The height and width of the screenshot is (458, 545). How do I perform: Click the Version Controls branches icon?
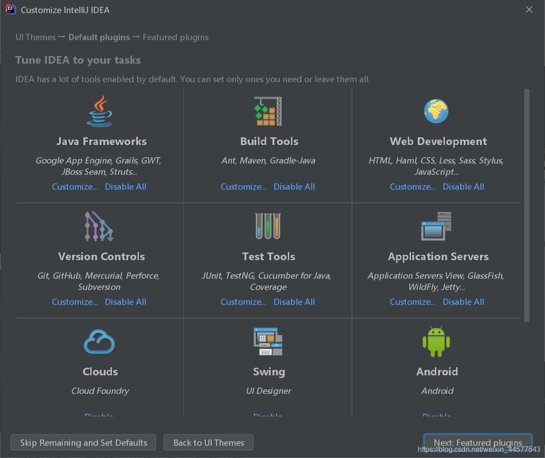click(99, 226)
